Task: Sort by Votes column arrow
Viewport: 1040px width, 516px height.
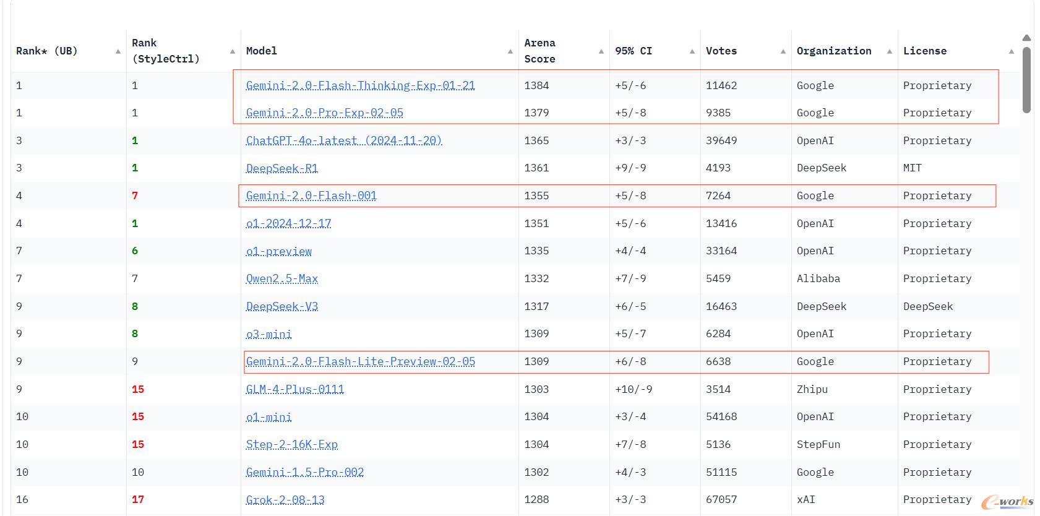Action: (x=783, y=51)
